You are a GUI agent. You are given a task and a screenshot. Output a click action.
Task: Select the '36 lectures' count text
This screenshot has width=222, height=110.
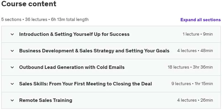click(36, 20)
